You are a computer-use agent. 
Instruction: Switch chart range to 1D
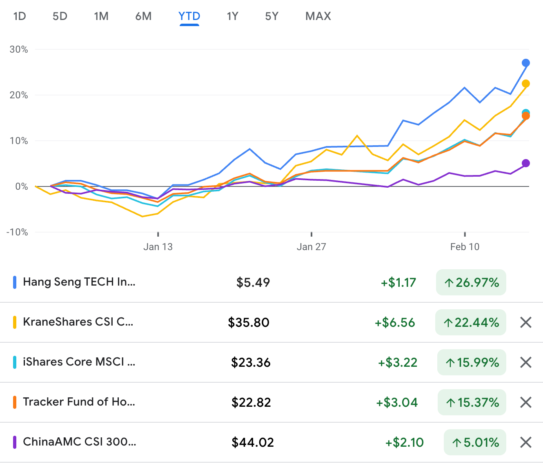tap(20, 16)
